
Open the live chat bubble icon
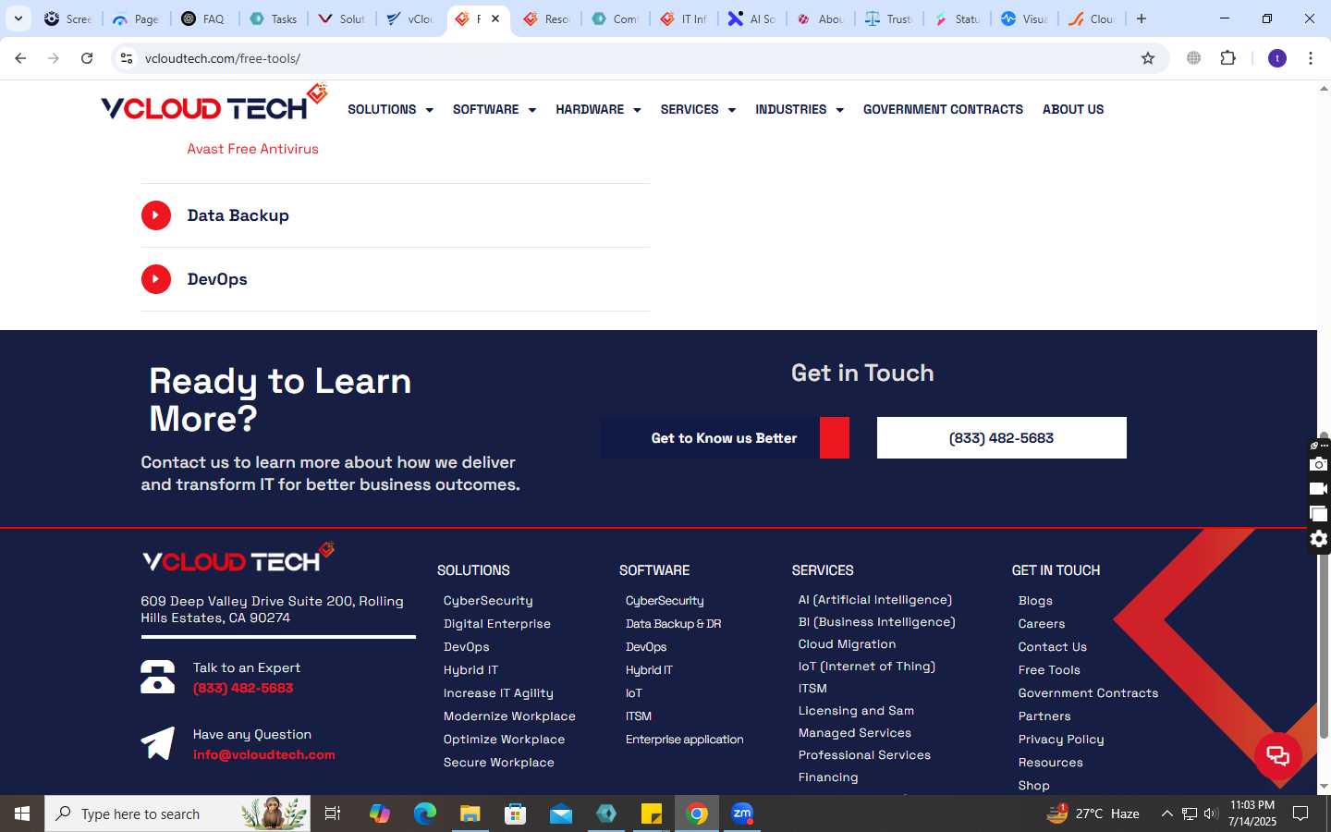(1277, 755)
